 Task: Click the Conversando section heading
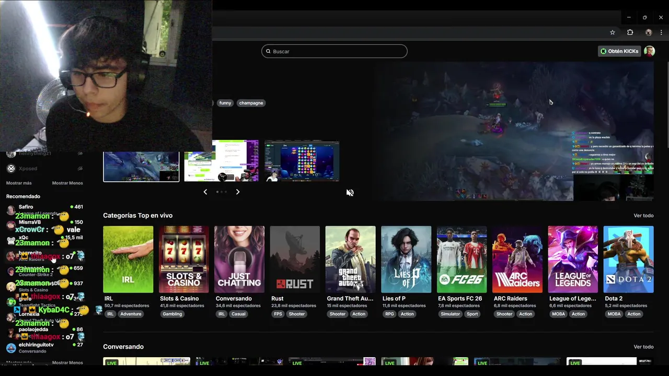coord(123,347)
